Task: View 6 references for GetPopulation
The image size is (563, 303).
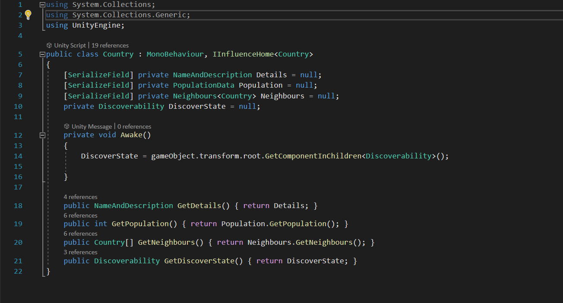Action: click(x=80, y=215)
